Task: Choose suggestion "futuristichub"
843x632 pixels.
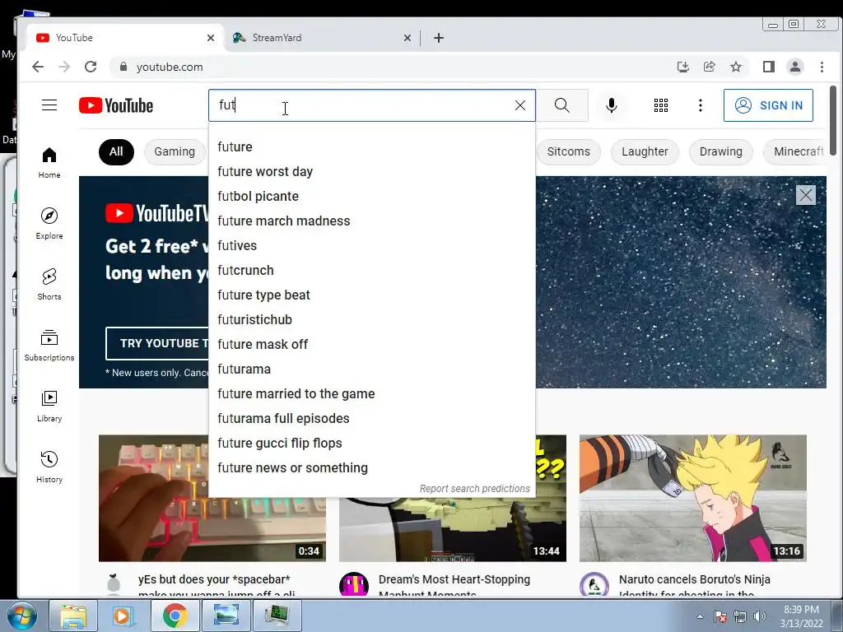Action: click(x=372, y=320)
